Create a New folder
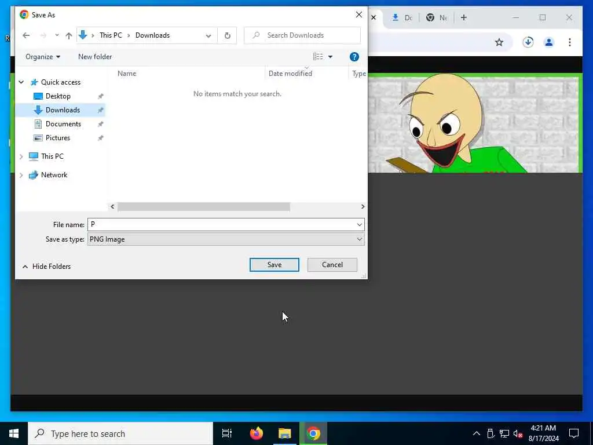The width and height of the screenshot is (593, 445). pos(95,57)
